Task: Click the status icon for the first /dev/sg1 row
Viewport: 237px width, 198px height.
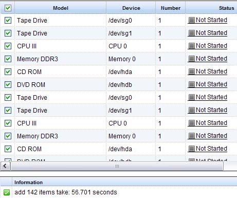Action: click(191, 33)
